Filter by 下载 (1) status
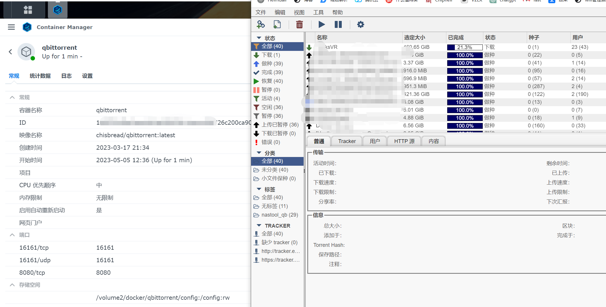This screenshot has width=606, height=307. pos(277,55)
